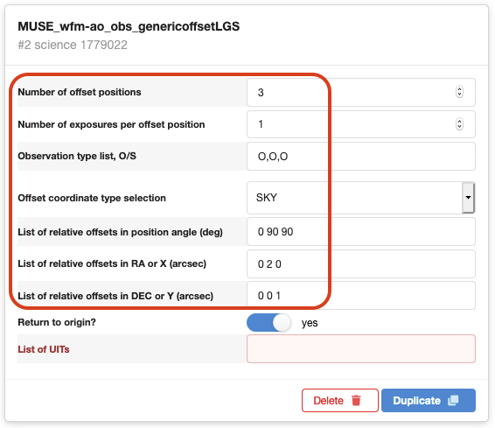Screen dimensions: 495x428
Task: Click the copy icon on Duplicate button
Action: [453, 400]
